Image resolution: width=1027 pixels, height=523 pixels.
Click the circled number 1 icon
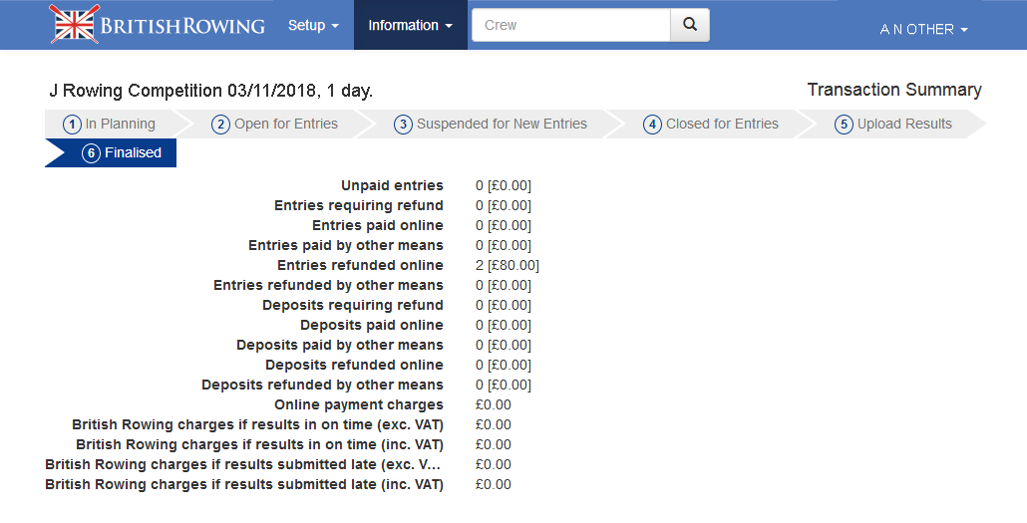(x=72, y=125)
